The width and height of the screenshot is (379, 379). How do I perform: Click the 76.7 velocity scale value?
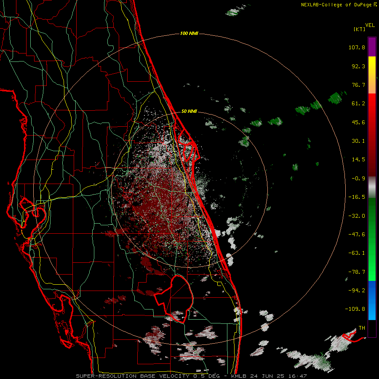pos(358,85)
